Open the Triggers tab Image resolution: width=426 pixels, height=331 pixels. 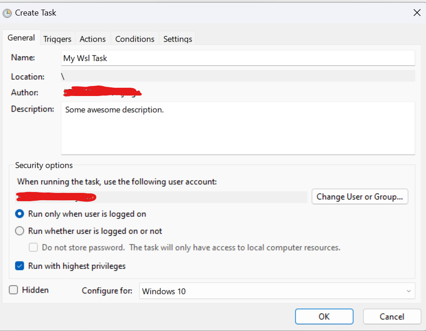click(57, 39)
